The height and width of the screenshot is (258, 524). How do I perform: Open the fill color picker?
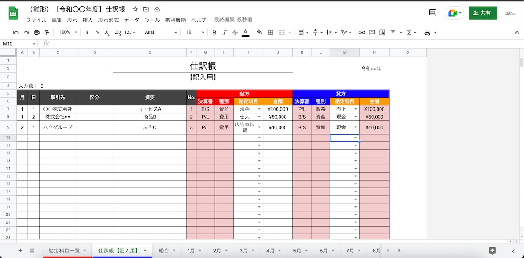point(259,32)
